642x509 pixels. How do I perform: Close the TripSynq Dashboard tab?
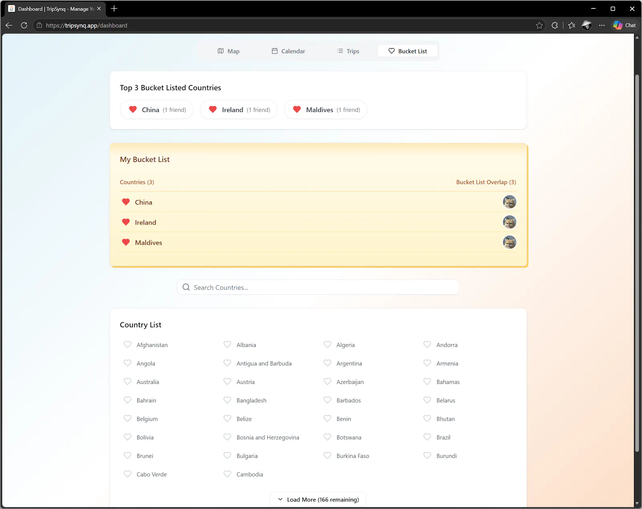99,9
